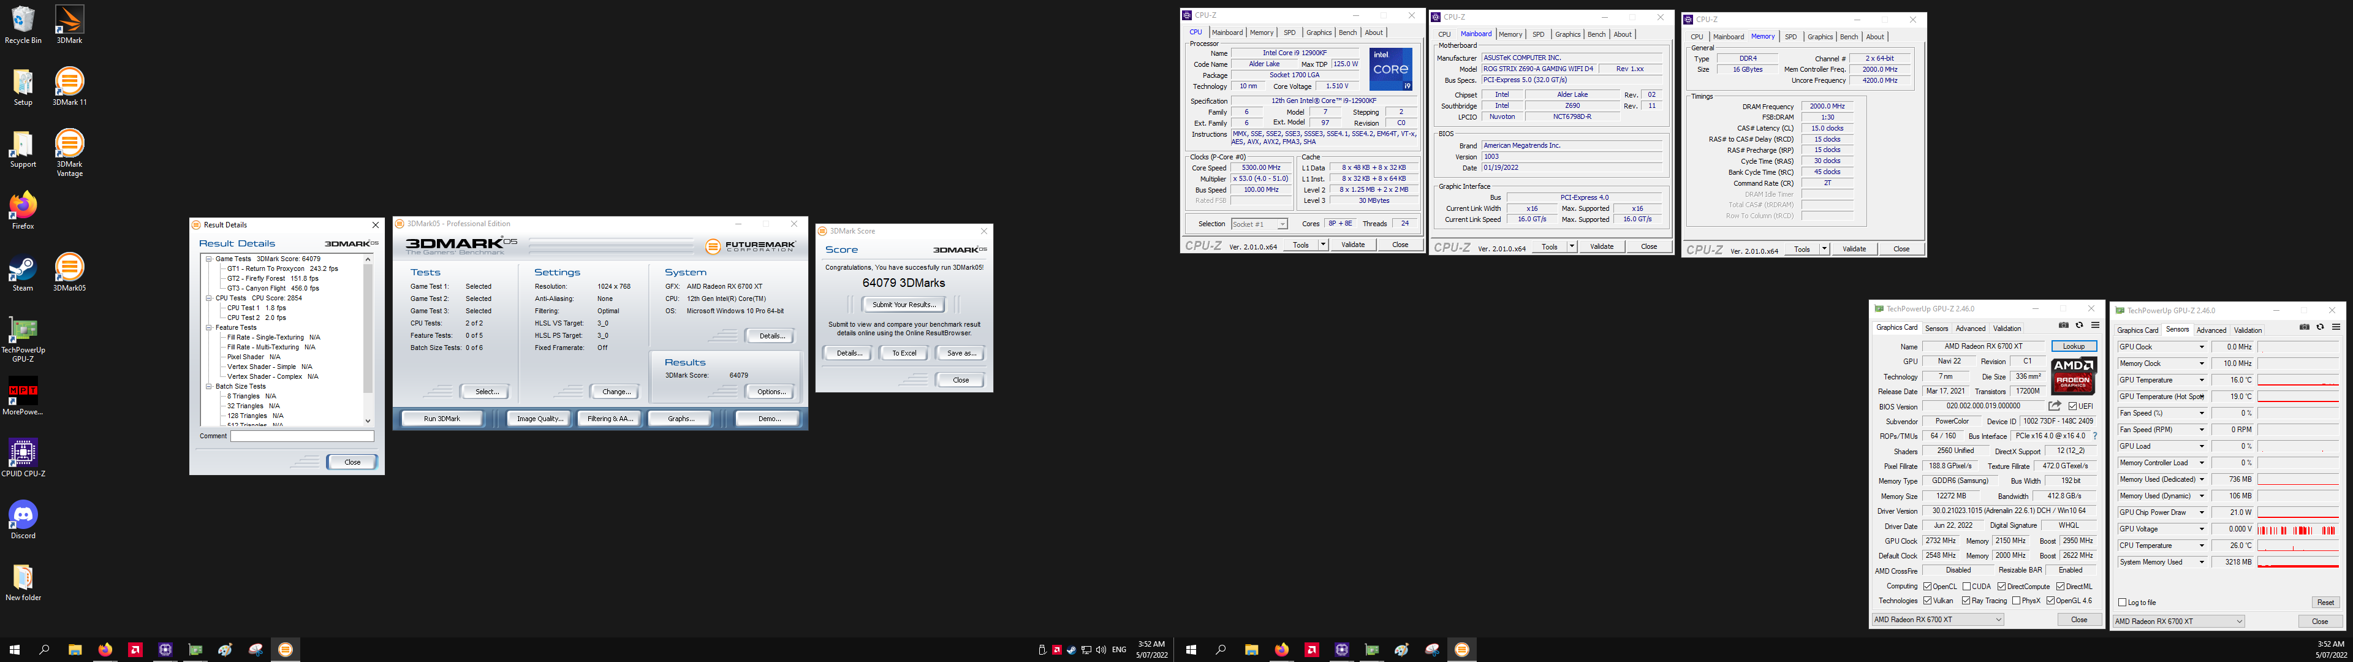
Task: Switch to Bench tab in CPU-Z CPU window
Action: 1347,33
